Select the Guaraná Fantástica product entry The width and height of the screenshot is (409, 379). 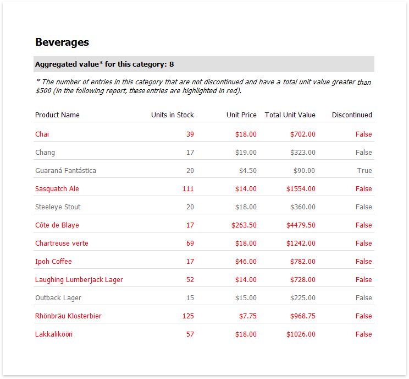[x=65, y=171]
